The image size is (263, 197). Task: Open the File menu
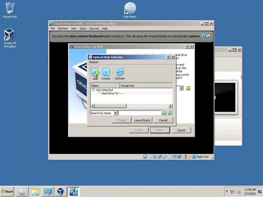pyautogui.click(x=53, y=28)
